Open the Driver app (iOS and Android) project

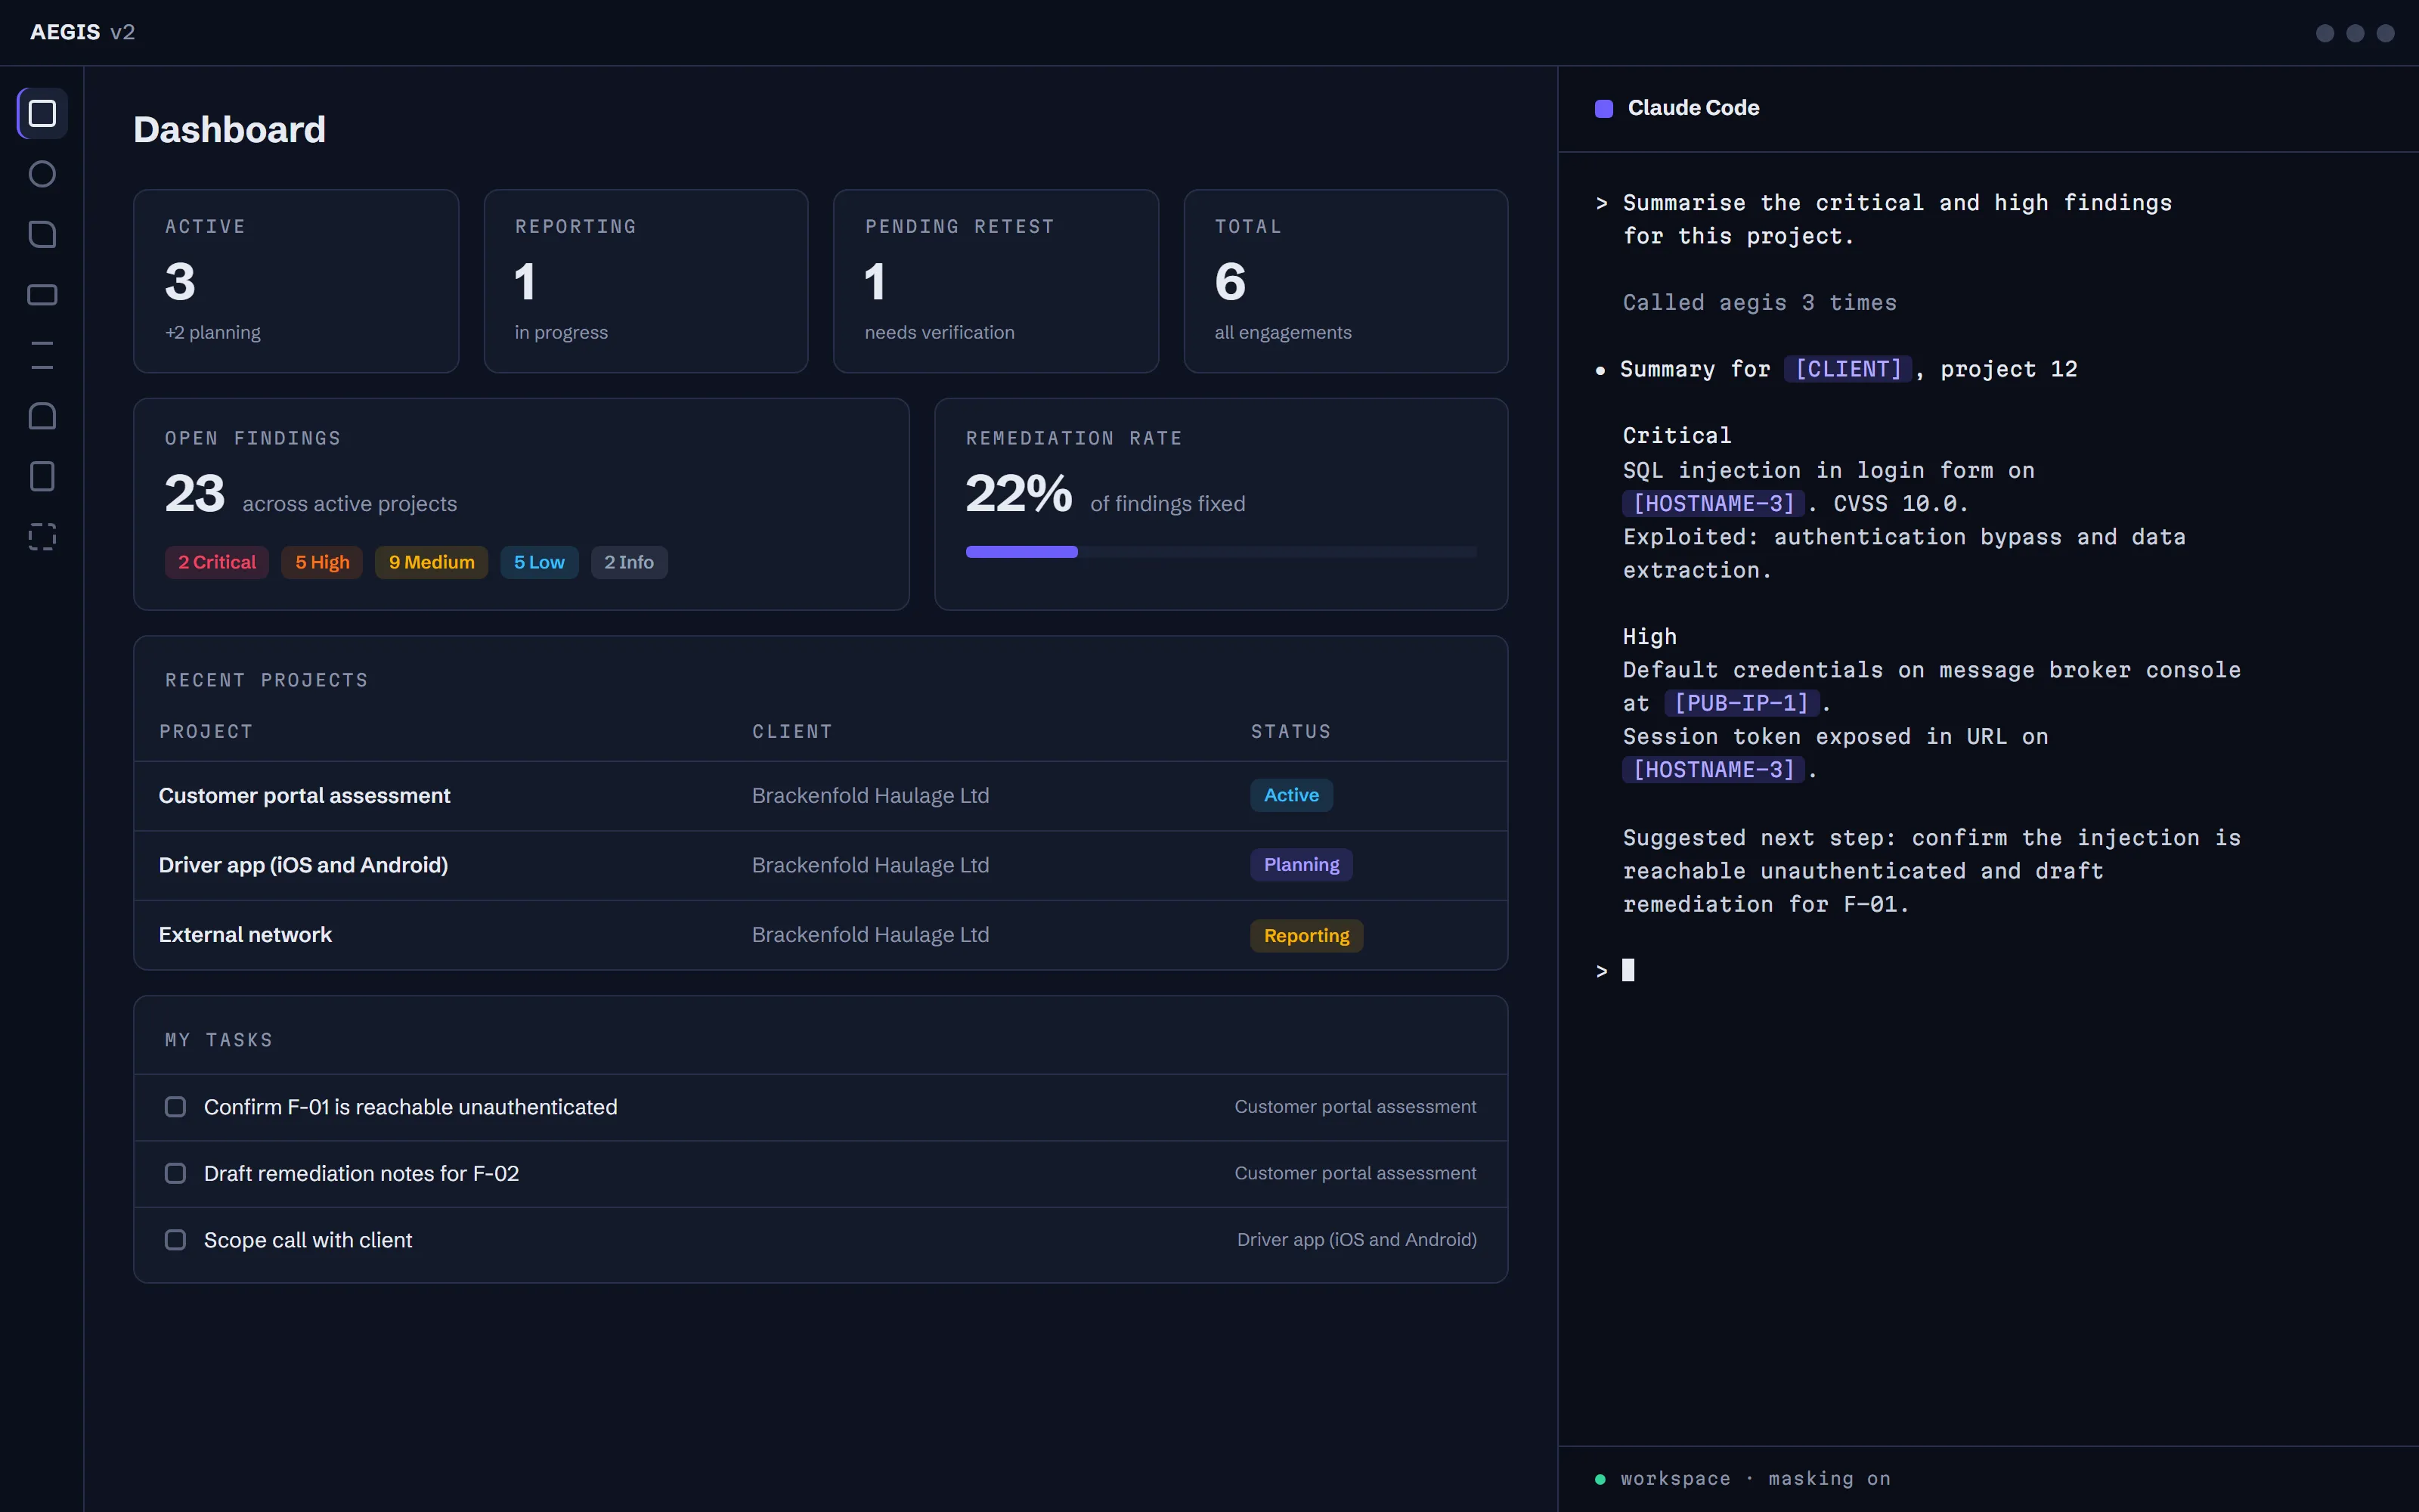819,865
